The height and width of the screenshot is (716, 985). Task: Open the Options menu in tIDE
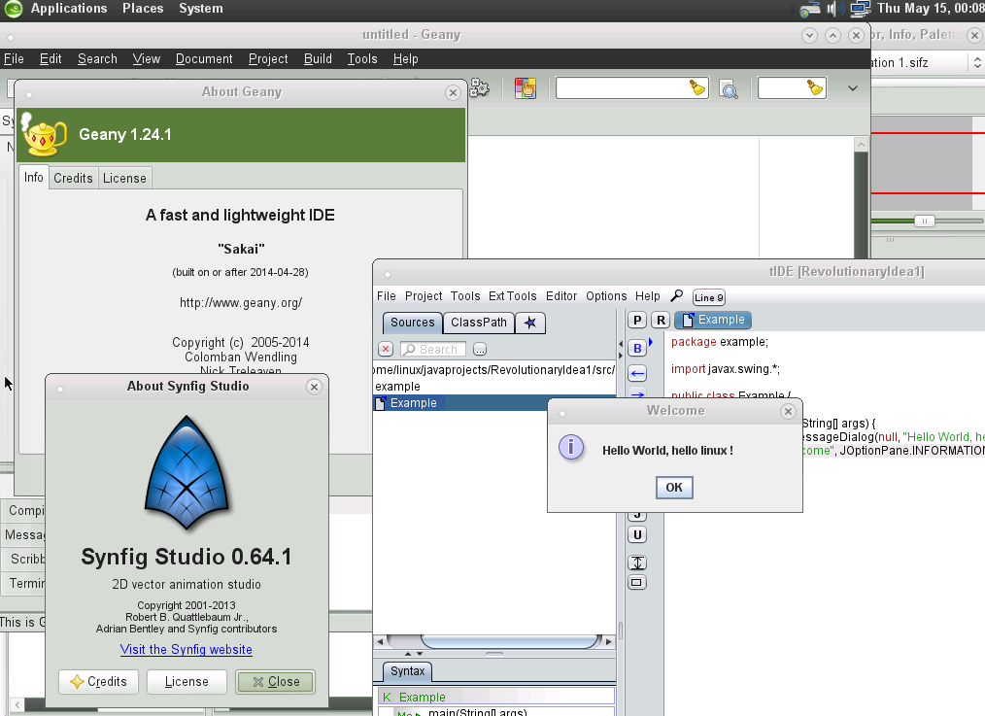point(606,296)
